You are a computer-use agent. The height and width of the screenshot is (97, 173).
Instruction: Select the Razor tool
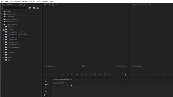tap(46, 92)
